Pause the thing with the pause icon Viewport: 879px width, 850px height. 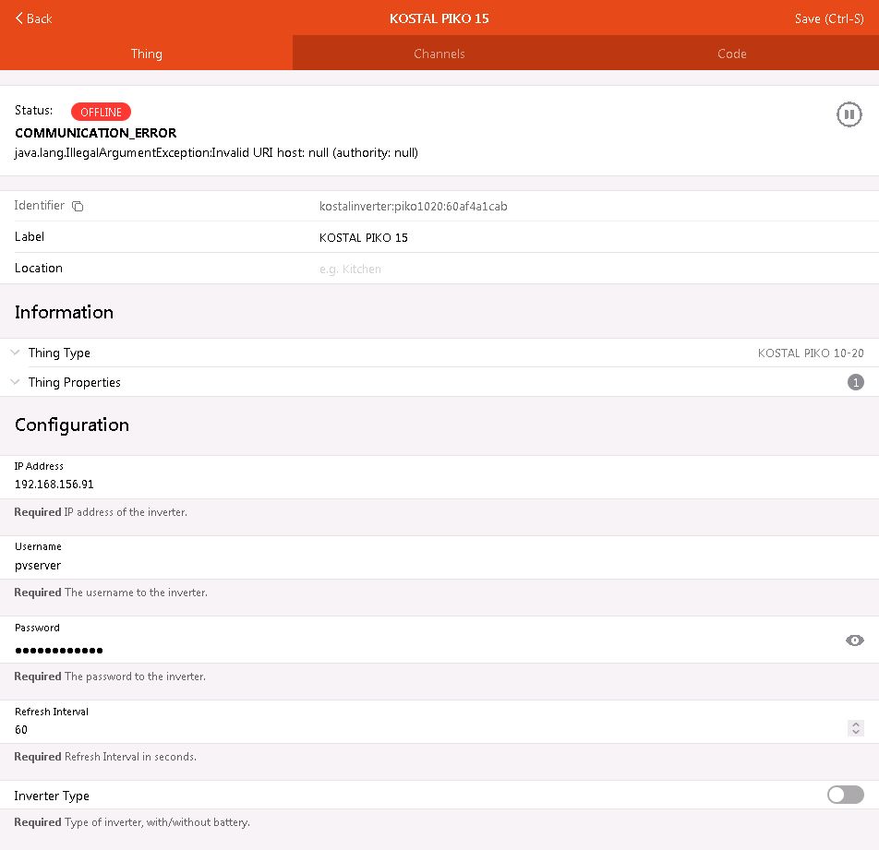pyautogui.click(x=849, y=114)
